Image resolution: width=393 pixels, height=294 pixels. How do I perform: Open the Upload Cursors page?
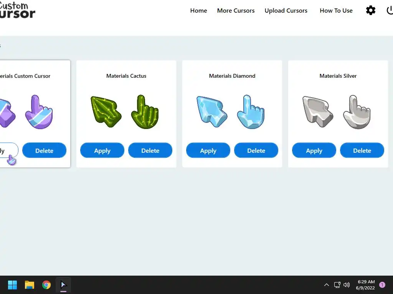[x=286, y=10]
